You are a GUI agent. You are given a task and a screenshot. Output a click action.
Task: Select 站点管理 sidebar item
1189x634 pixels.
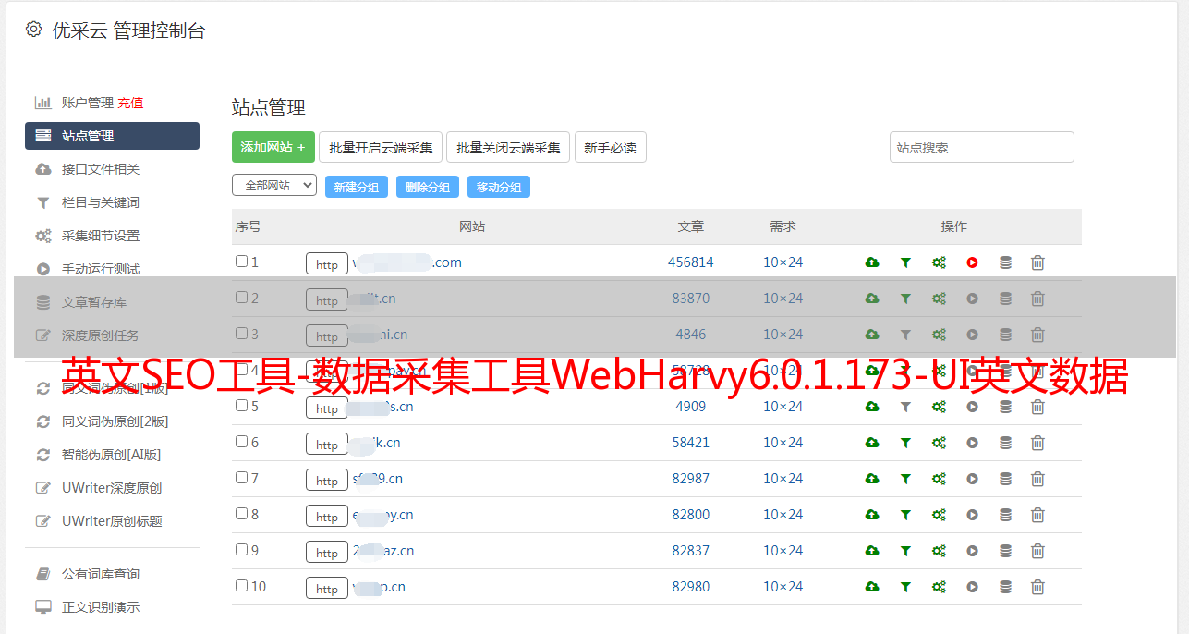[x=112, y=136]
